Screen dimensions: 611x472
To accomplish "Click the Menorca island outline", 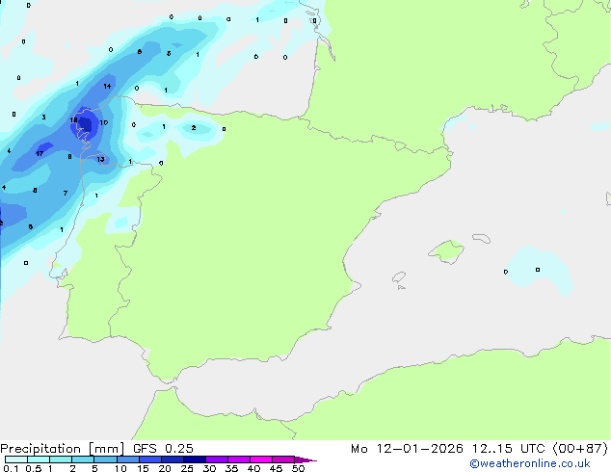I will click(481, 238).
